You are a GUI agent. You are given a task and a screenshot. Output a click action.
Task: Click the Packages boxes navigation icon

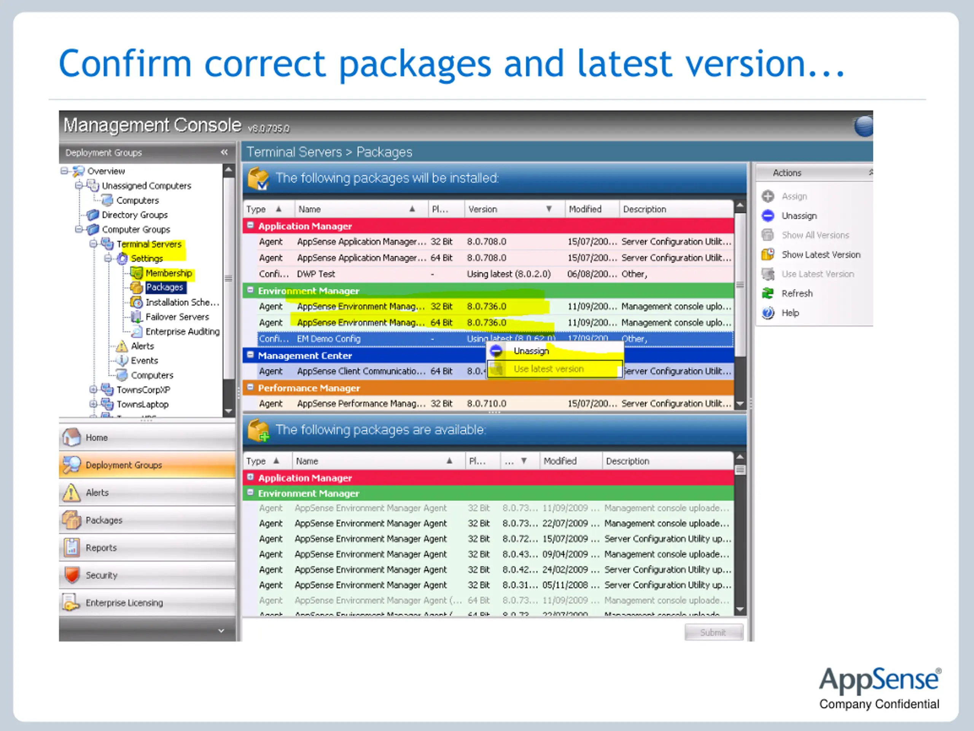coord(71,520)
